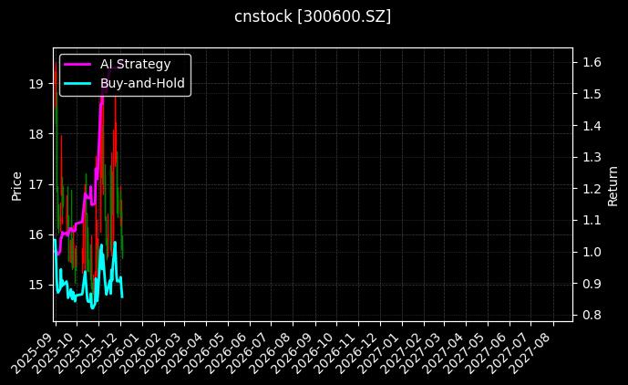Click the 19 price axis tick
Screen dimensions: 628x385
(x=36, y=84)
